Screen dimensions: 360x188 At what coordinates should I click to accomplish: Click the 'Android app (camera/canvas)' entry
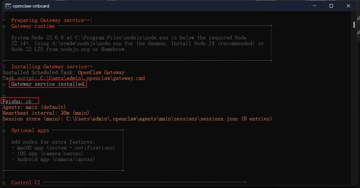pos(53,159)
